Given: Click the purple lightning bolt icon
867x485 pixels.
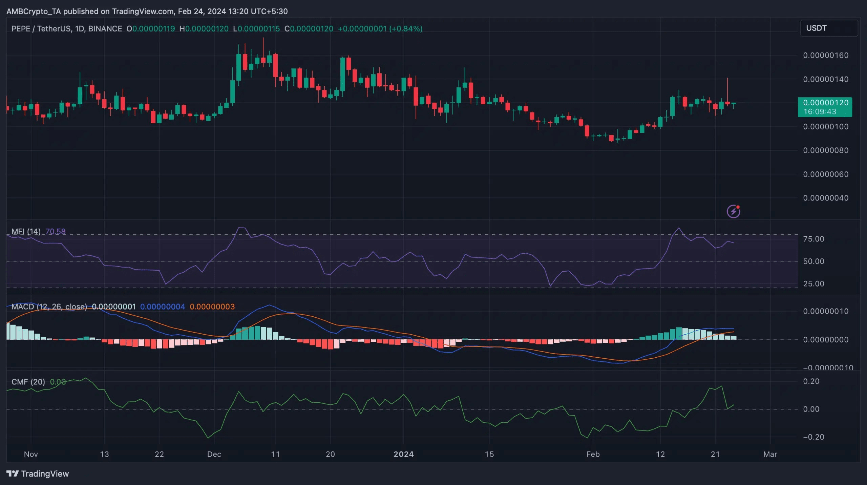Looking at the screenshot, I should tap(733, 211).
